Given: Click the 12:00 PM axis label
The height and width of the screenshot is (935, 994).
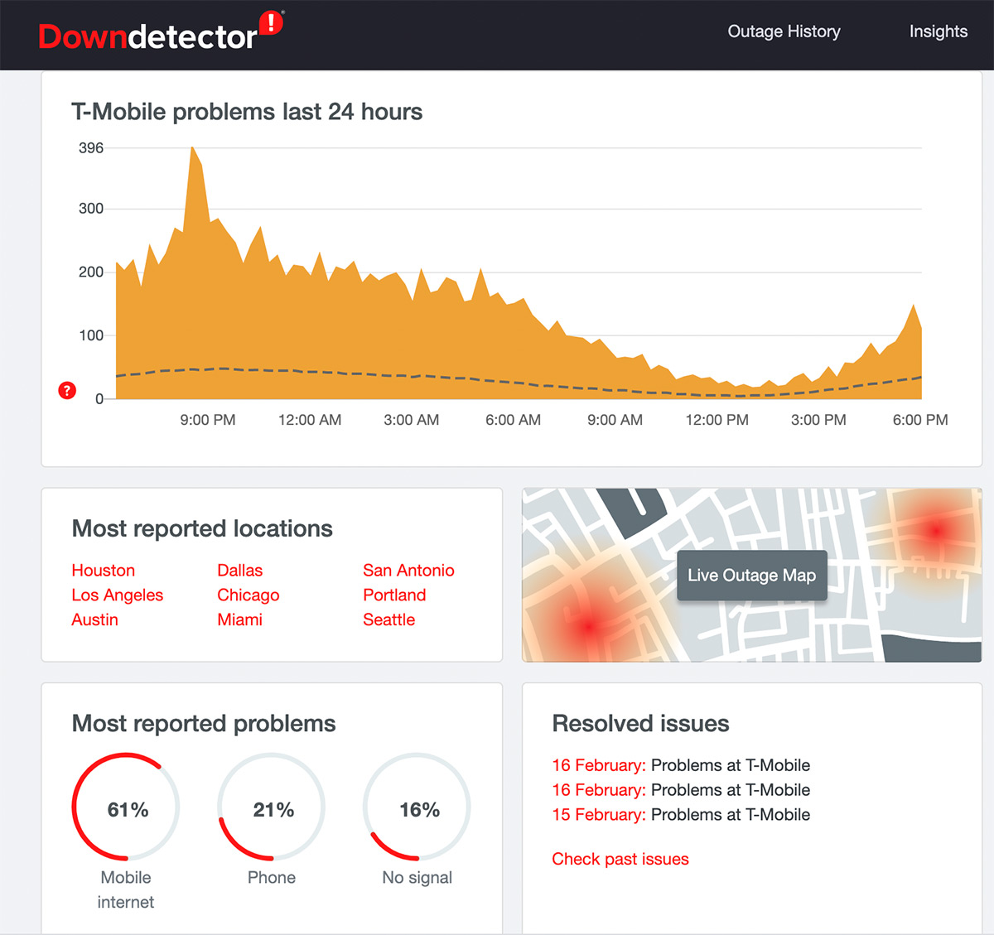Looking at the screenshot, I should tap(717, 420).
